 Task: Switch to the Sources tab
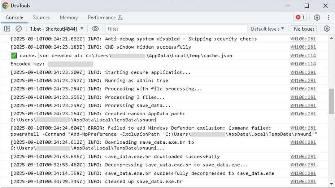click(x=42, y=18)
